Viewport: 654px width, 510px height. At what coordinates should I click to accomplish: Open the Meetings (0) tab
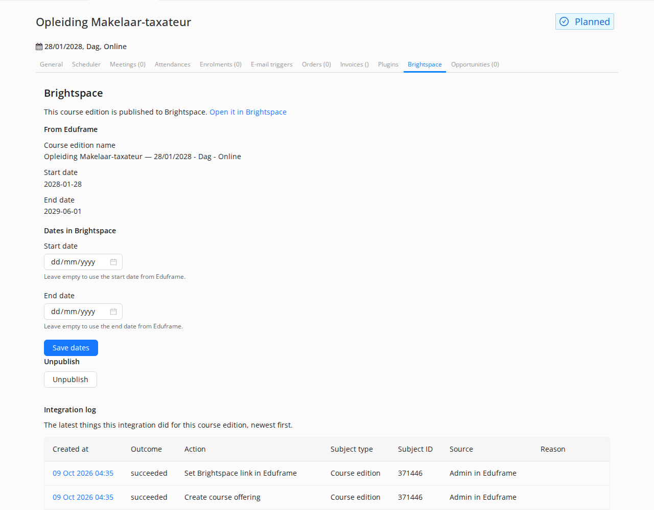[x=128, y=64]
